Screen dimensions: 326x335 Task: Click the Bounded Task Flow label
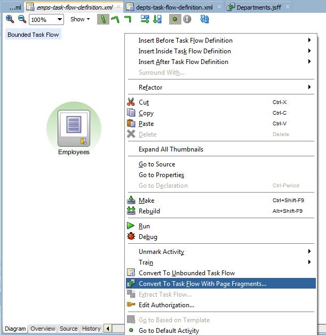point(33,35)
